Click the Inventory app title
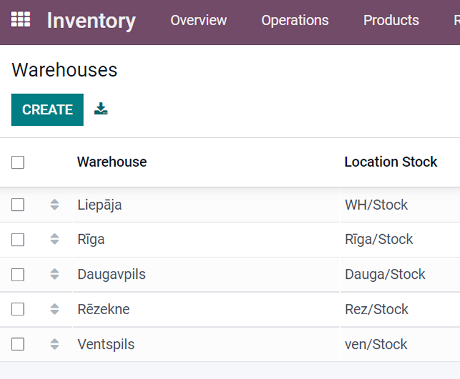 (x=91, y=21)
